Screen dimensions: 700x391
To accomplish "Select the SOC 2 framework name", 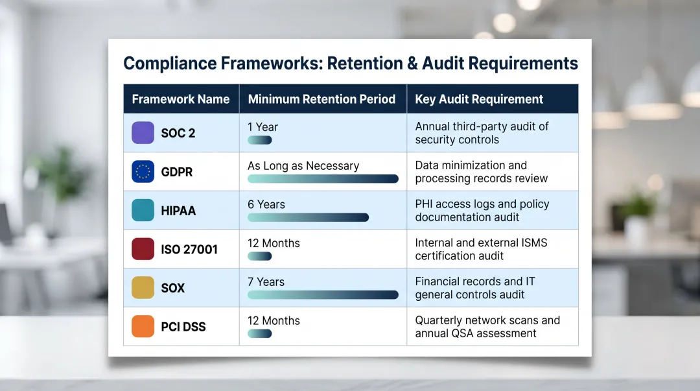I will tap(178, 133).
